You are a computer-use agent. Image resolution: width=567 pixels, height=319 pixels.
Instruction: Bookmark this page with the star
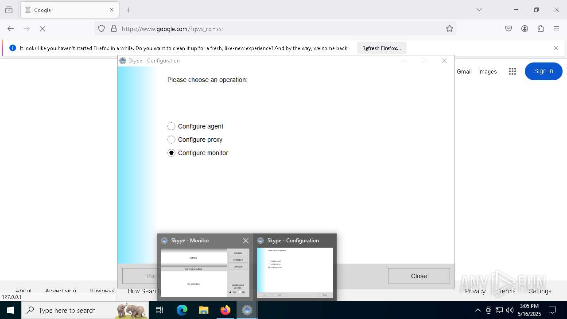coord(450,29)
